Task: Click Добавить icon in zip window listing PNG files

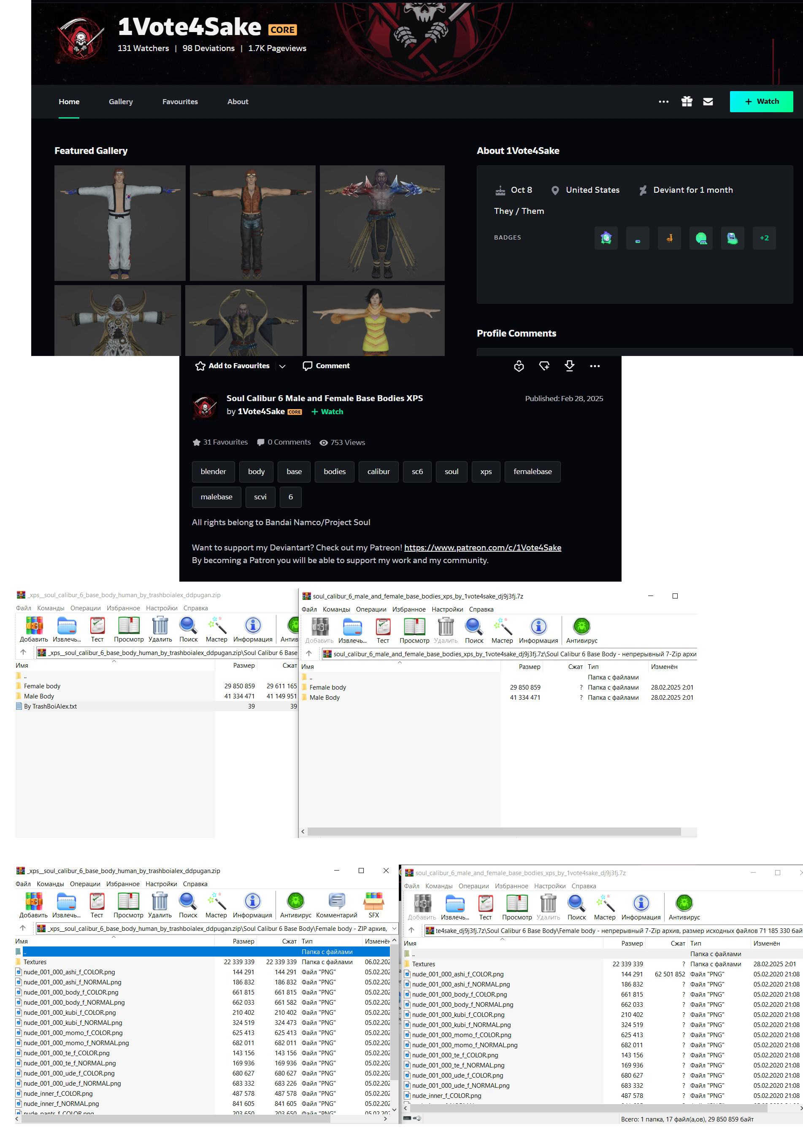Action: (x=33, y=906)
